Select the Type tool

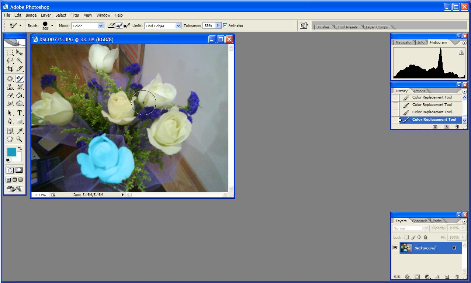[20, 113]
